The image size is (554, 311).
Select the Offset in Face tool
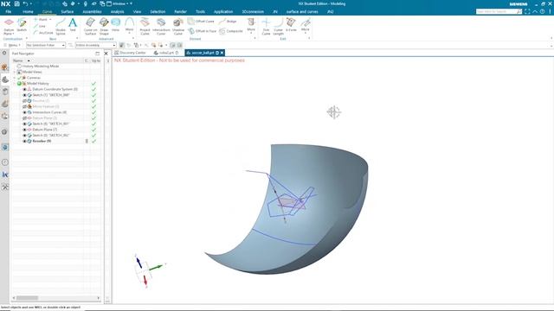pos(202,31)
